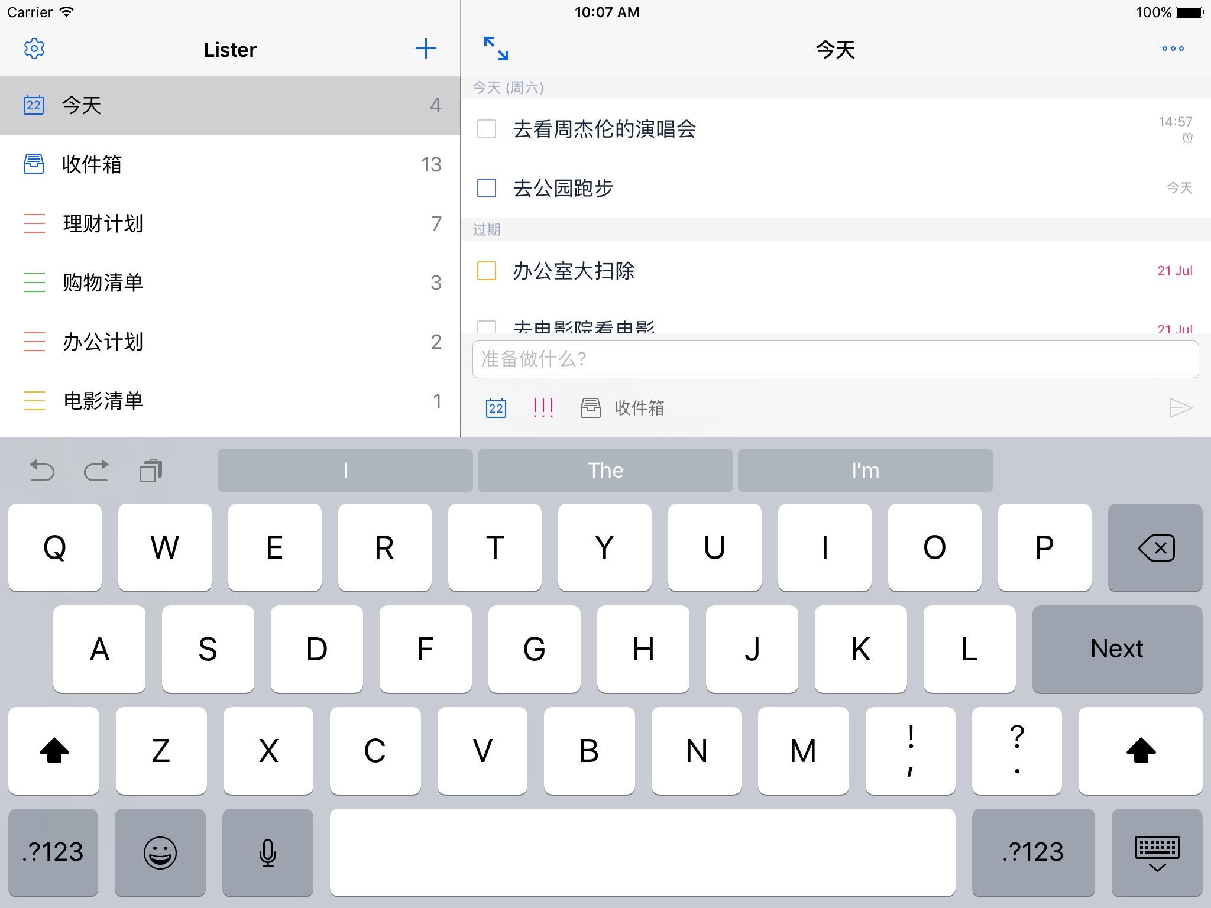Open the settings gear in Lister
Image resolution: width=1211 pixels, height=908 pixels.
(x=34, y=48)
